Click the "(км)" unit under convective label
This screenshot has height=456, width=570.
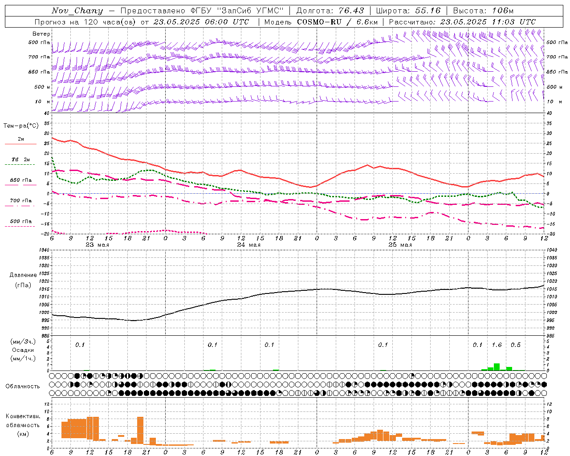[23, 434]
